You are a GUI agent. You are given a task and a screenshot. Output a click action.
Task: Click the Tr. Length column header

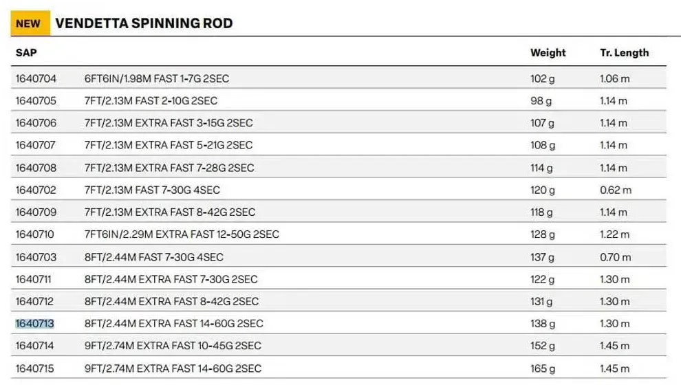point(624,52)
